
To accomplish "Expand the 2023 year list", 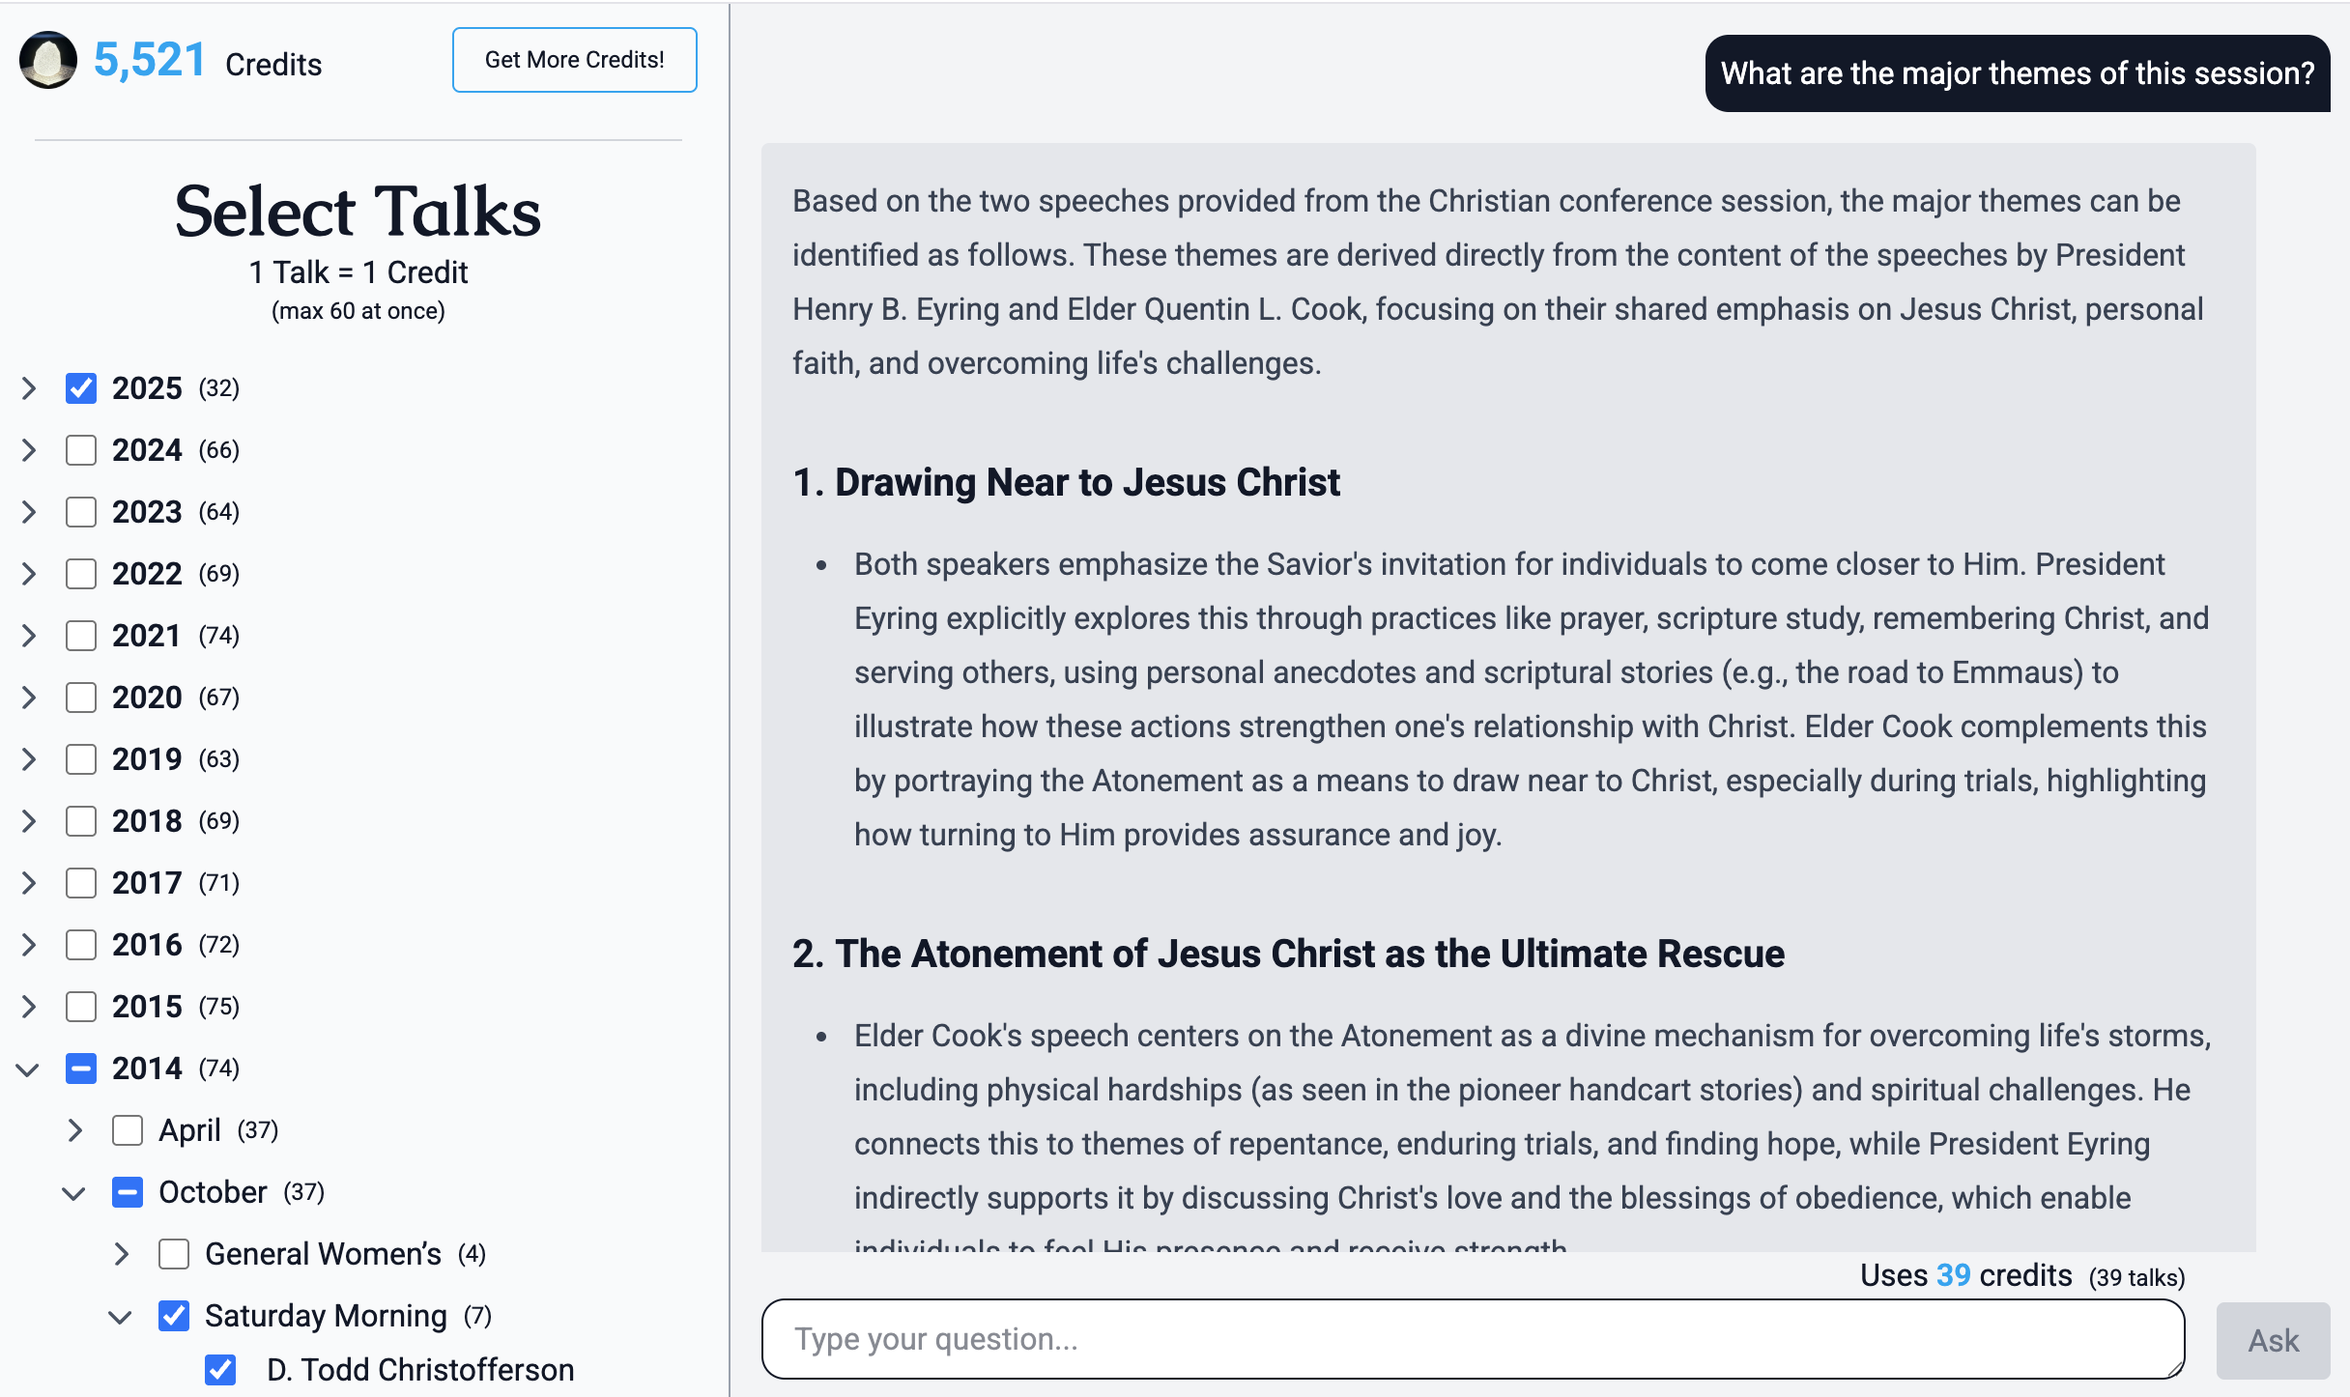I will coord(29,512).
